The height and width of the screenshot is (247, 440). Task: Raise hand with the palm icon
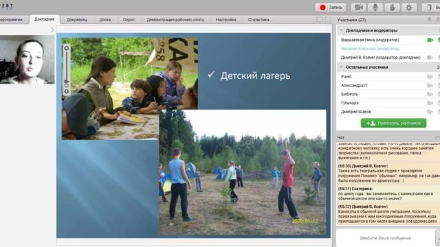click(393, 8)
